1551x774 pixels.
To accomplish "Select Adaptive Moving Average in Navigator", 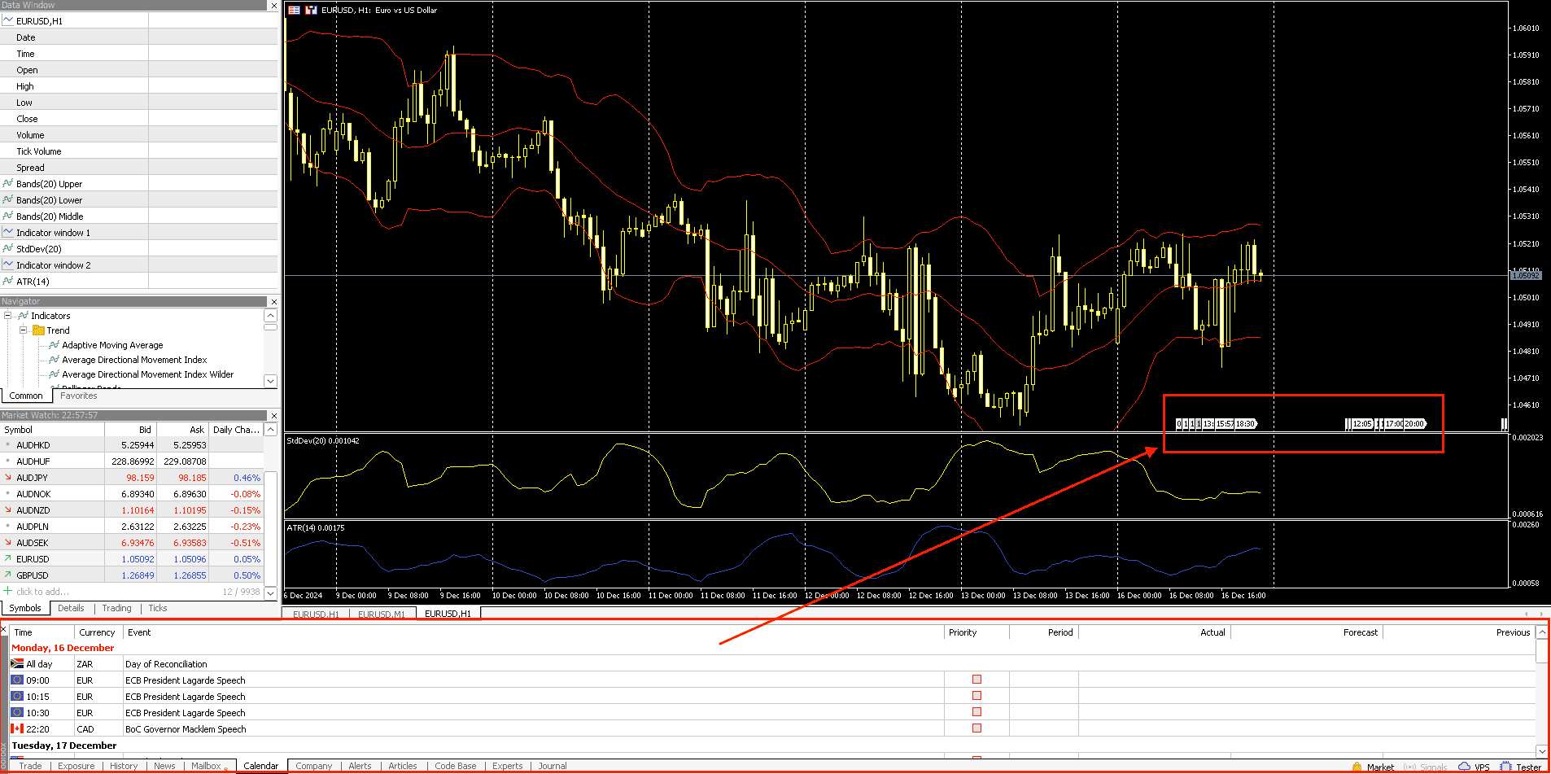I will [111, 344].
